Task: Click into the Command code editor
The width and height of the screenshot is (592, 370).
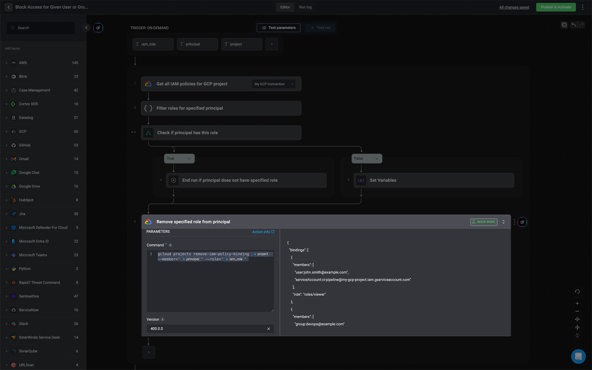Action: point(210,281)
